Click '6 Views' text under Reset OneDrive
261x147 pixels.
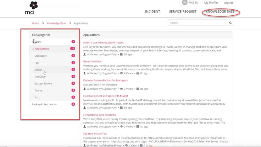coord(128,73)
